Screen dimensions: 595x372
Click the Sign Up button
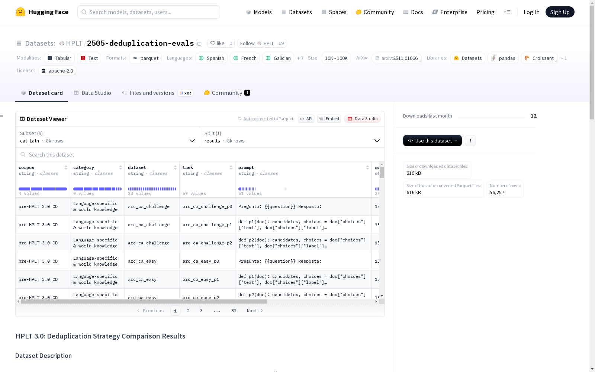click(560, 12)
